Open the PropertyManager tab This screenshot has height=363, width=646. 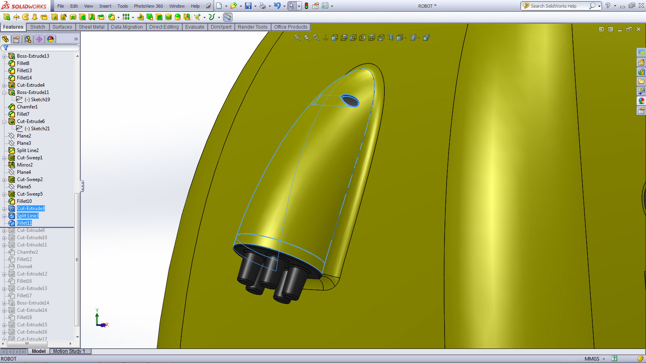click(x=17, y=39)
